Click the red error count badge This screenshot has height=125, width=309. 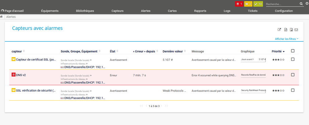click(x=239, y=4)
